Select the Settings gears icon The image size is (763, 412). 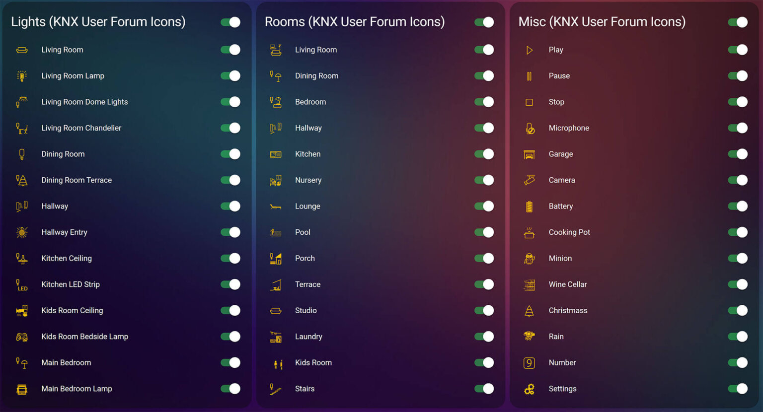(529, 389)
